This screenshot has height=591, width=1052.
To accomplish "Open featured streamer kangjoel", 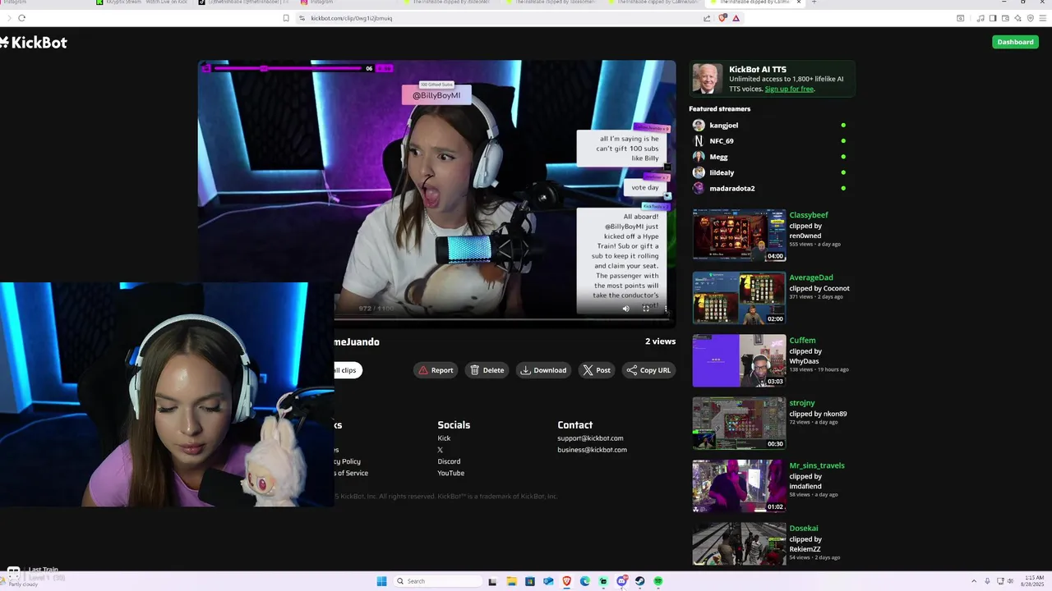I will [723, 126].
